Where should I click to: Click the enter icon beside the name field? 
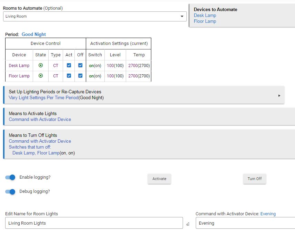pyautogui.click(x=188, y=224)
